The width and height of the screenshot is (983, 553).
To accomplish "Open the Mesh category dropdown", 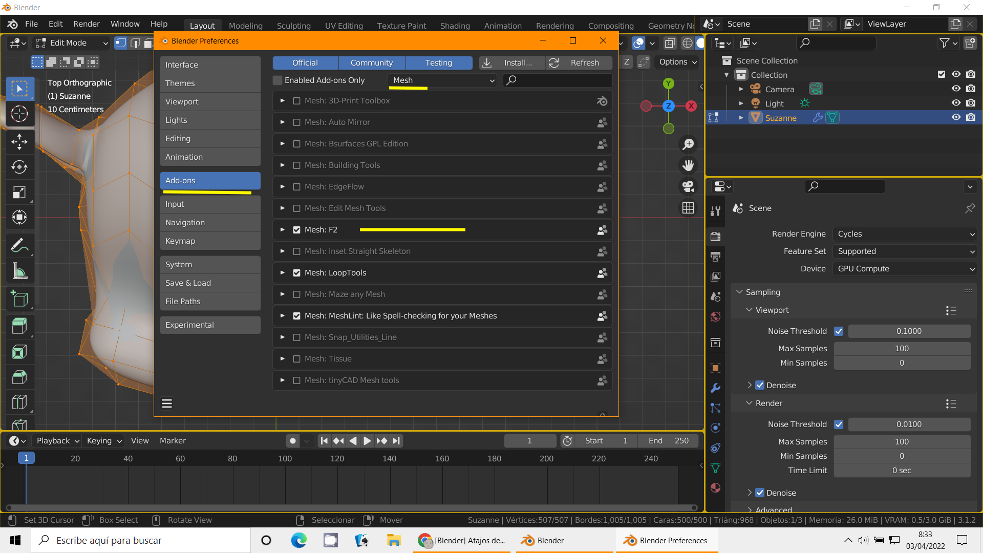I will [443, 80].
